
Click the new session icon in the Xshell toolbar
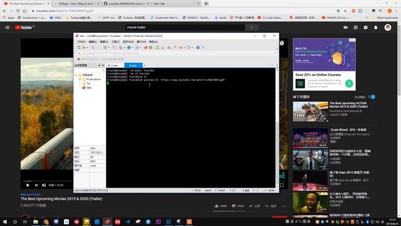tap(79, 48)
